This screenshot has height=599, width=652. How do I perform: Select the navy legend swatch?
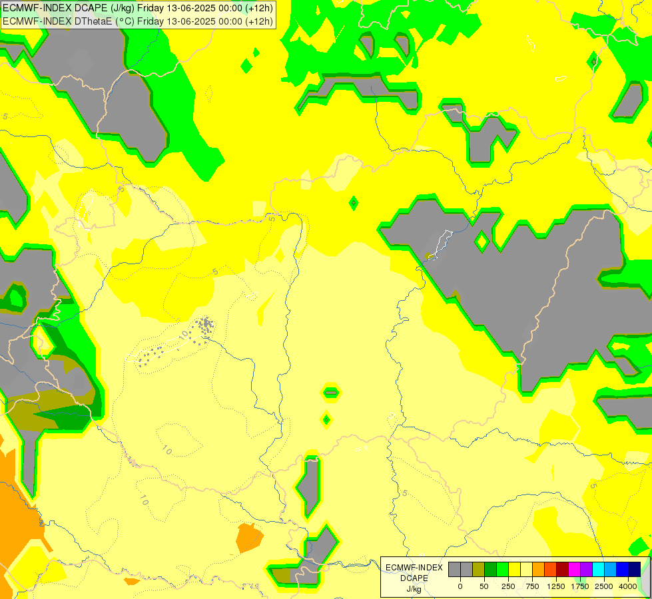tap(635, 570)
